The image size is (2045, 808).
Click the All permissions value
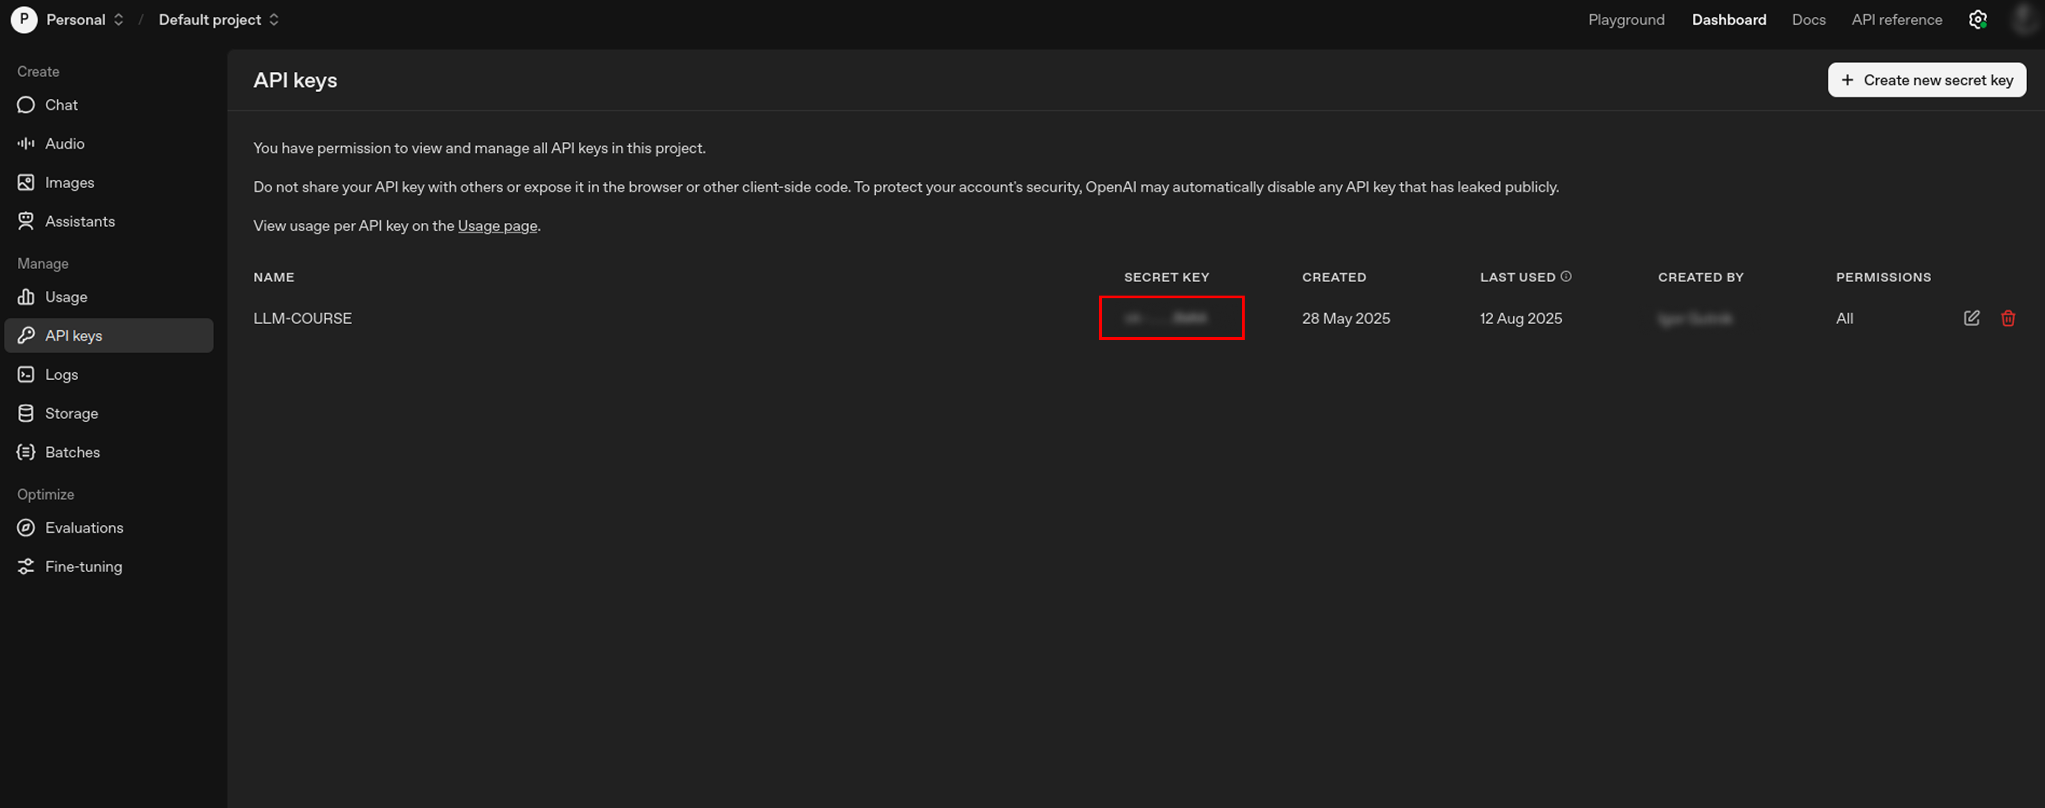pyautogui.click(x=1844, y=318)
